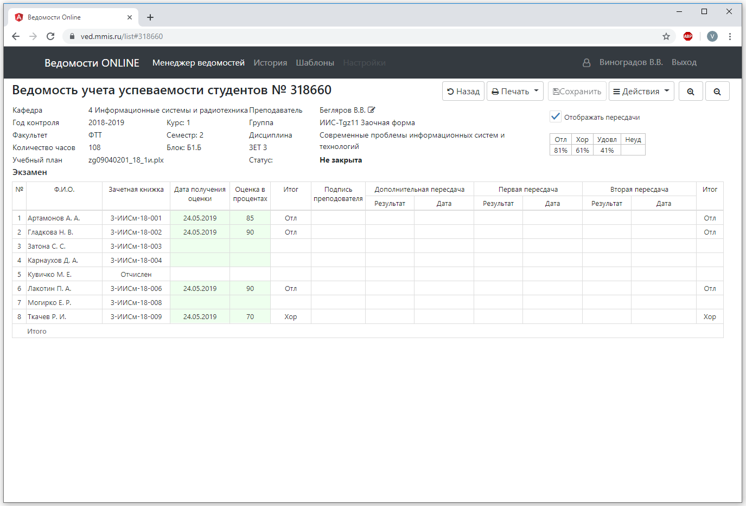
Task: Click percent grade cell for Затона С. С.
Action: point(250,246)
